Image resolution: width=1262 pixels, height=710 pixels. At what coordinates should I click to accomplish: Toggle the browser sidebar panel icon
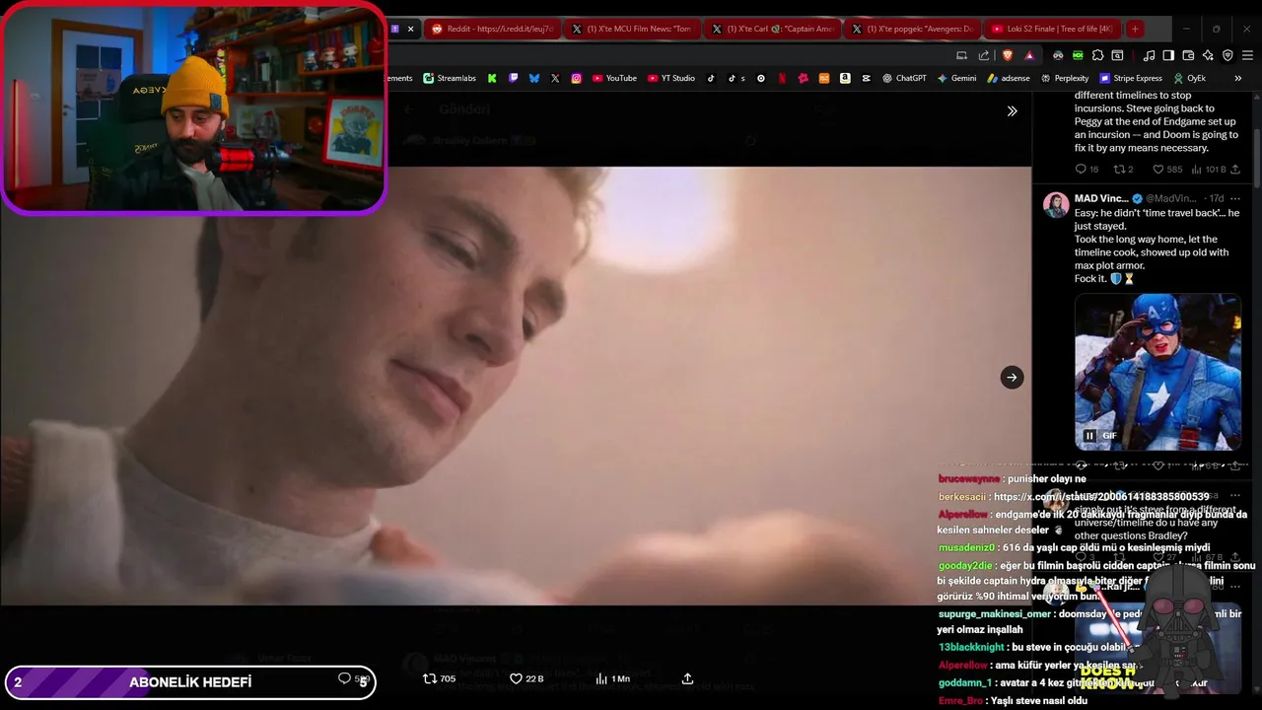(x=1168, y=55)
